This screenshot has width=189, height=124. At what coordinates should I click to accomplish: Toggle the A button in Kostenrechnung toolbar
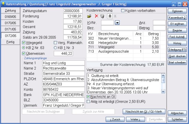point(110,16)
